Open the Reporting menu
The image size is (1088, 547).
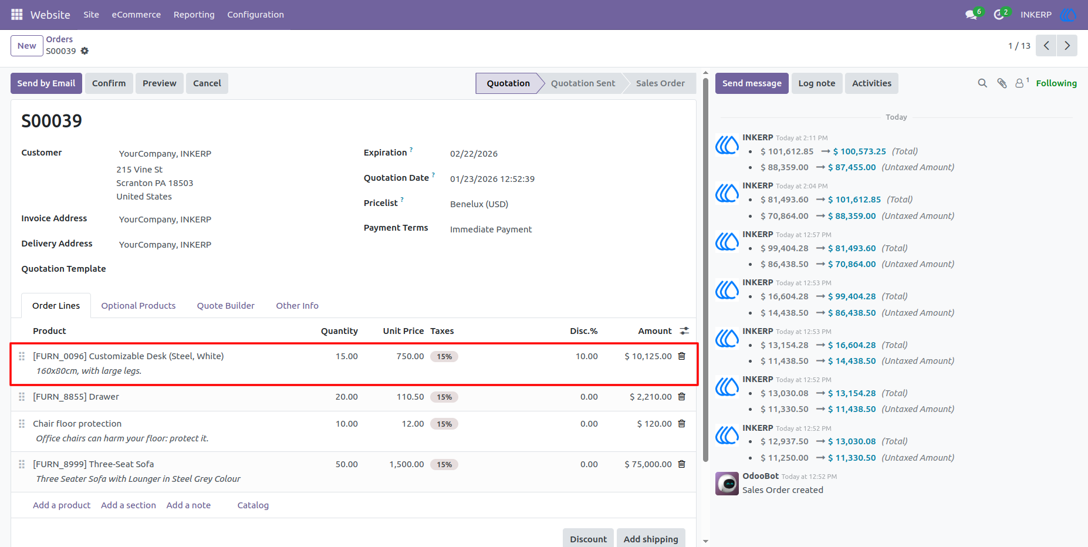(194, 15)
